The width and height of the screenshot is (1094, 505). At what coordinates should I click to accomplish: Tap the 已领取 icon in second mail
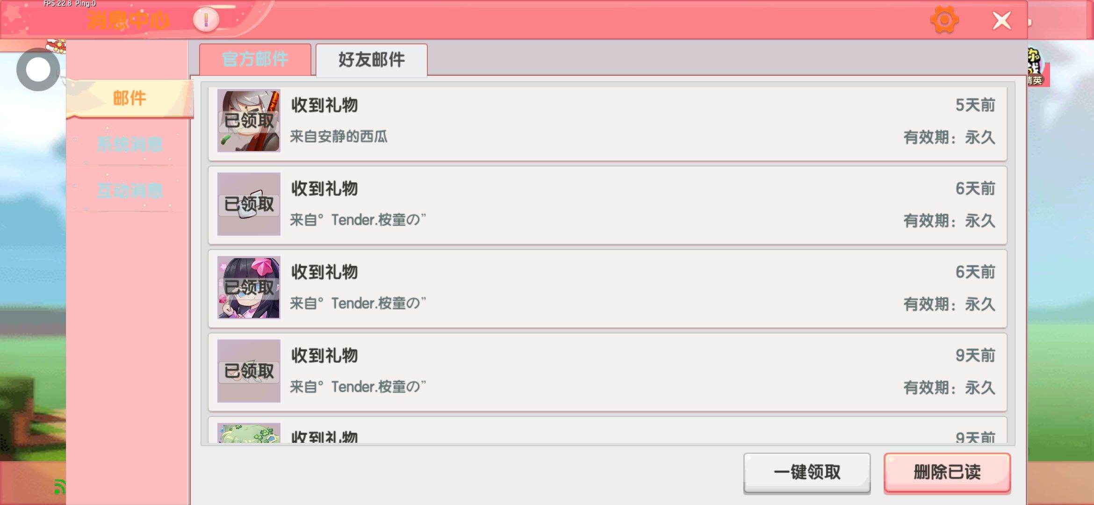[249, 204]
